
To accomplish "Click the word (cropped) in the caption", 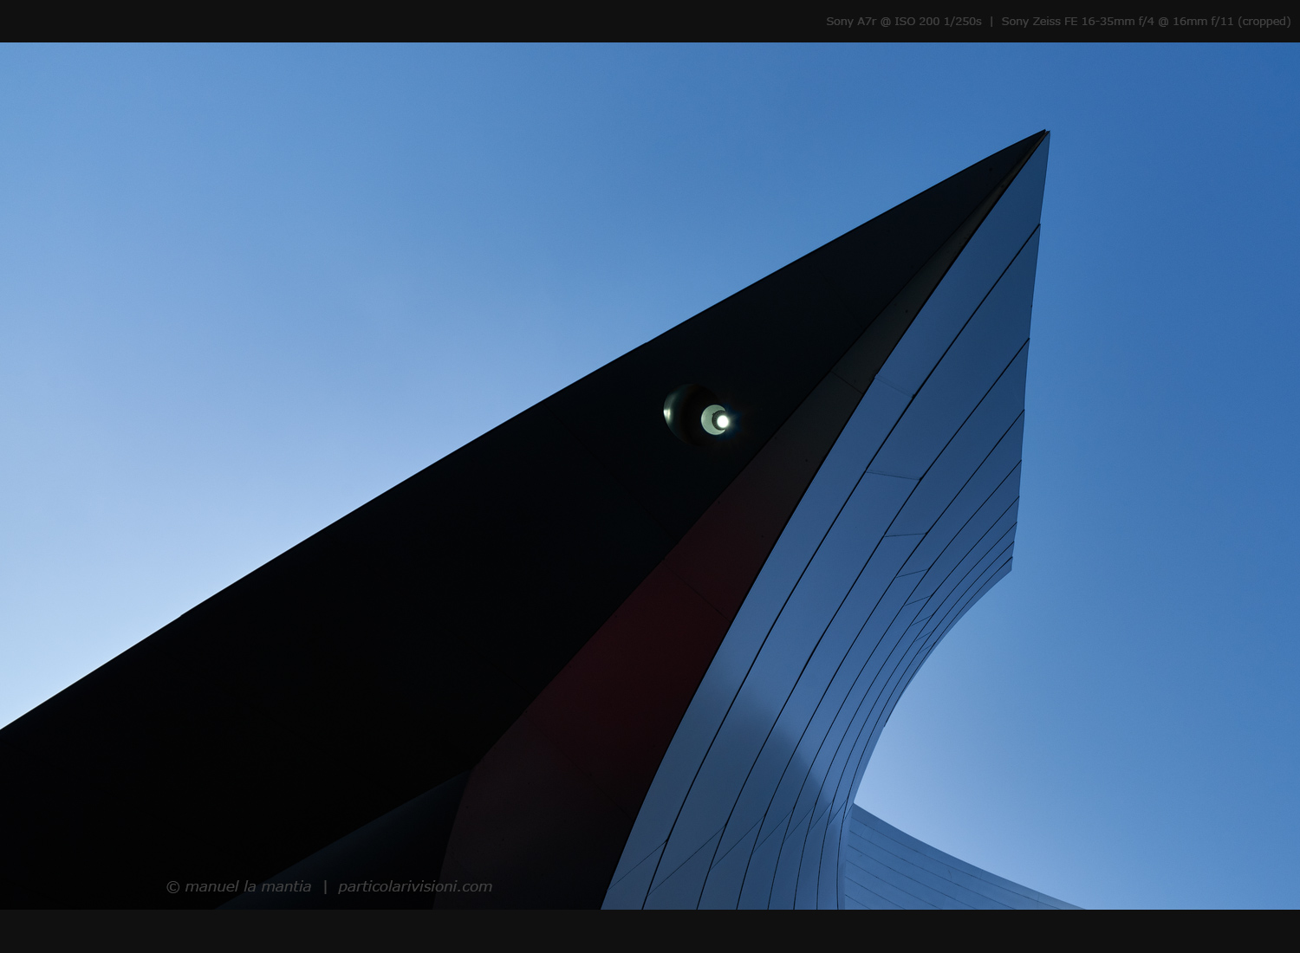I will pos(1264,22).
